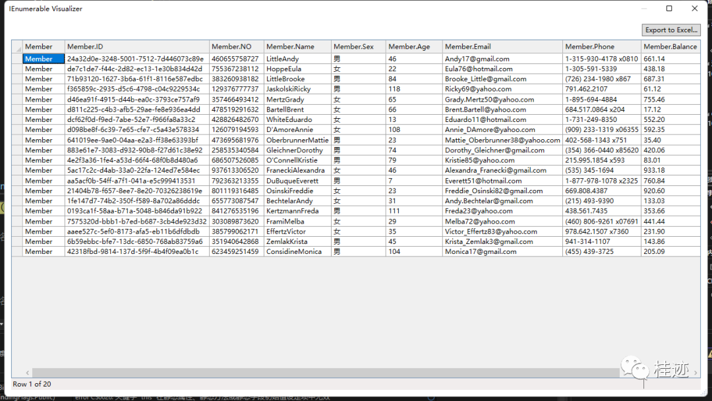Minimize the IEnumerable Visualizer window
Image resolution: width=712 pixels, height=401 pixels.
coord(644,8)
